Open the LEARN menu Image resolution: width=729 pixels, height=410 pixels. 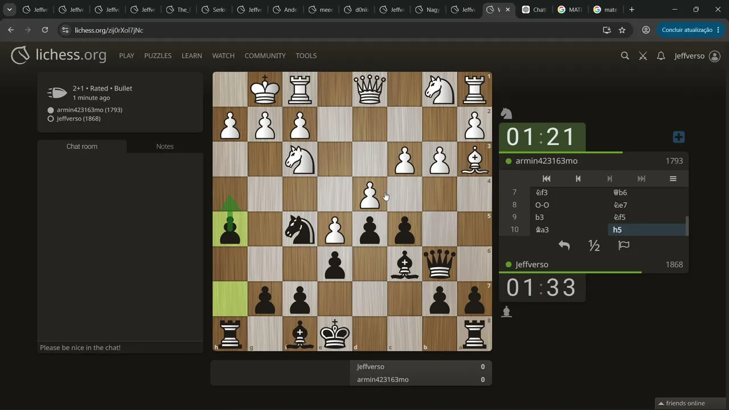pos(192,56)
